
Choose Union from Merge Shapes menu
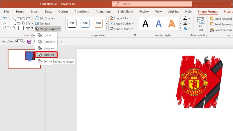46,35
